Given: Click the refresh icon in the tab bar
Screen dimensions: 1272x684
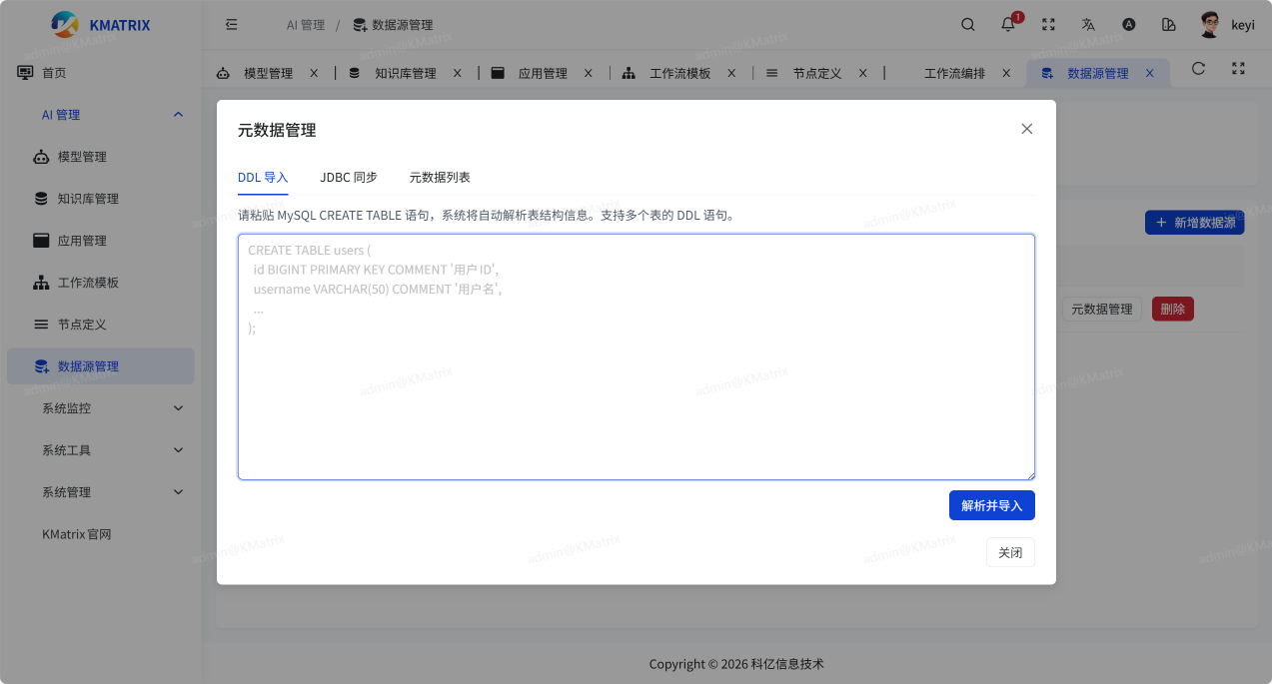Looking at the screenshot, I should click(x=1199, y=69).
